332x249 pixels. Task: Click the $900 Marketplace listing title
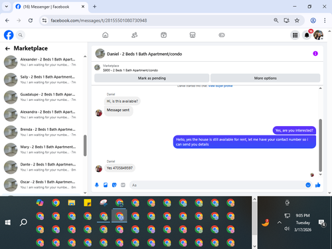point(130,70)
